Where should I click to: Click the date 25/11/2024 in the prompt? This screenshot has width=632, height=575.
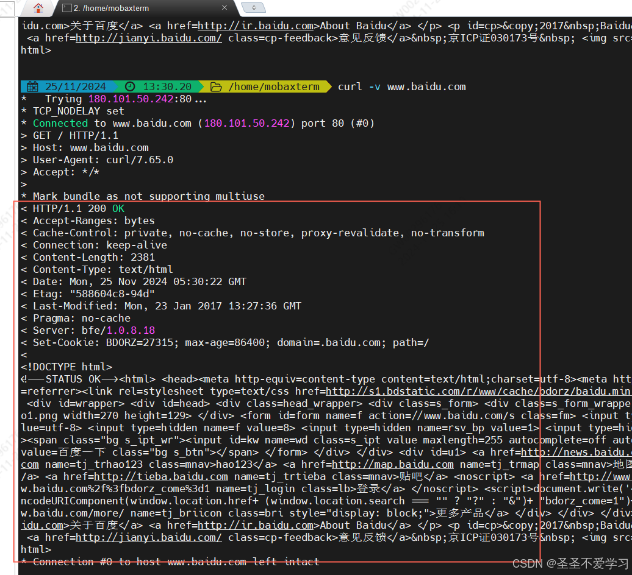tap(76, 86)
